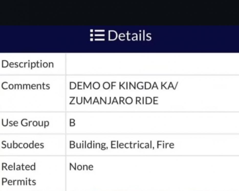Click the Use Group value 'B'

(72, 123)
